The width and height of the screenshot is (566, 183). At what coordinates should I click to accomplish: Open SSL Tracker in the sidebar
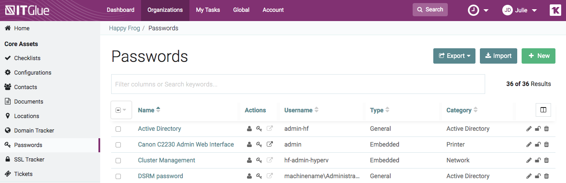pos(29,159)
